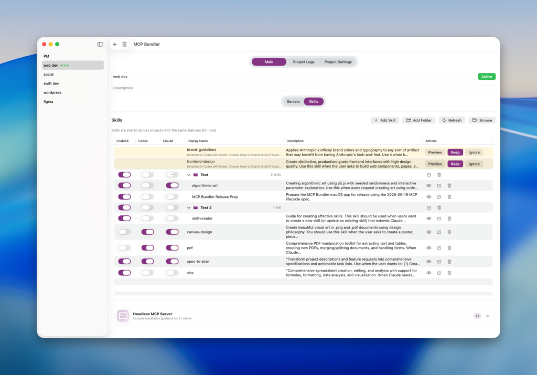Click the trash icon in title bar
The width and height of the screenshot is (537, 375).
pyautogui.click(x=124, y=45)
